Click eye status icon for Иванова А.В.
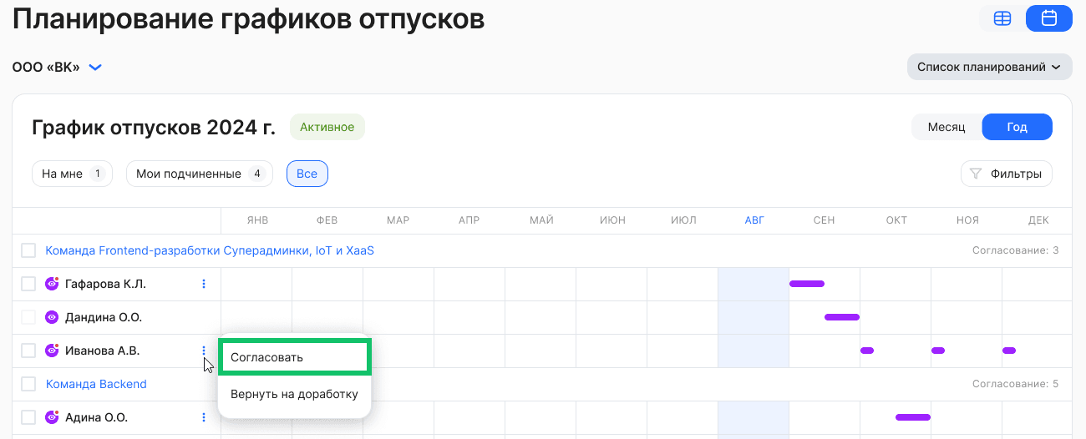The height and width of the screenshot is (439, 1086). [52, 351]
